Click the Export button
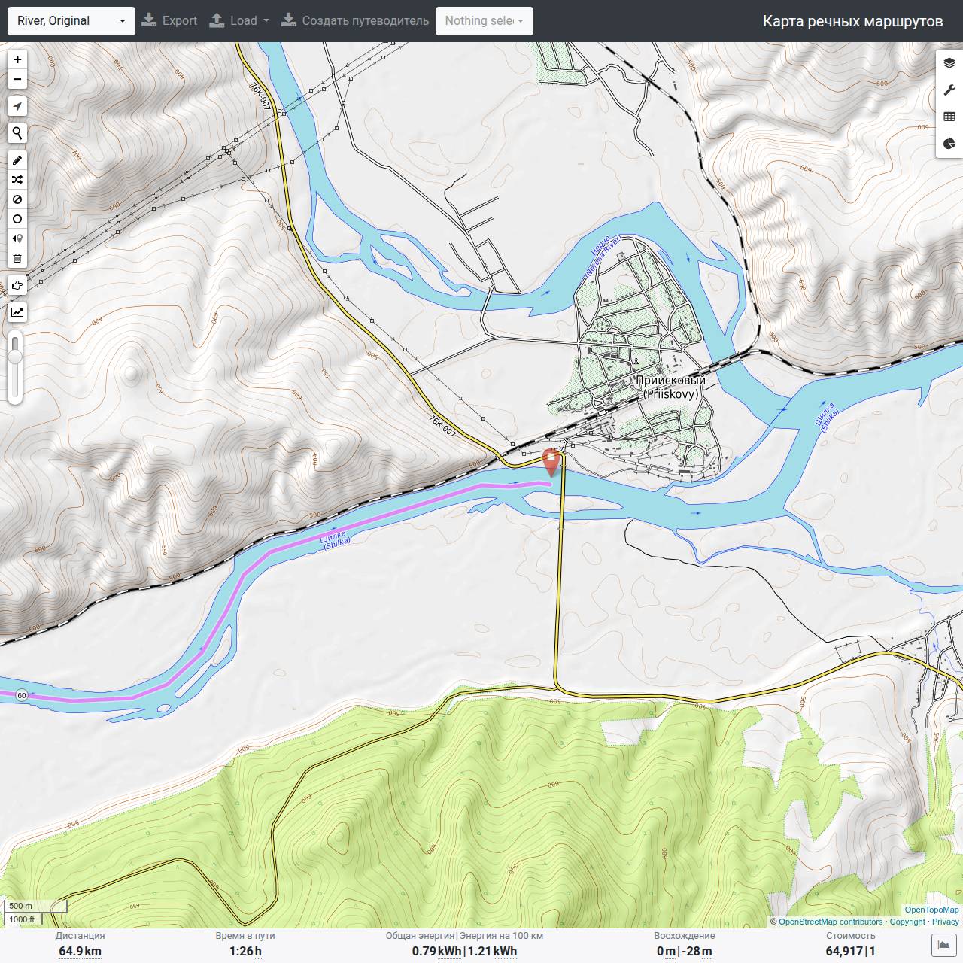 [x=169, y=21]
